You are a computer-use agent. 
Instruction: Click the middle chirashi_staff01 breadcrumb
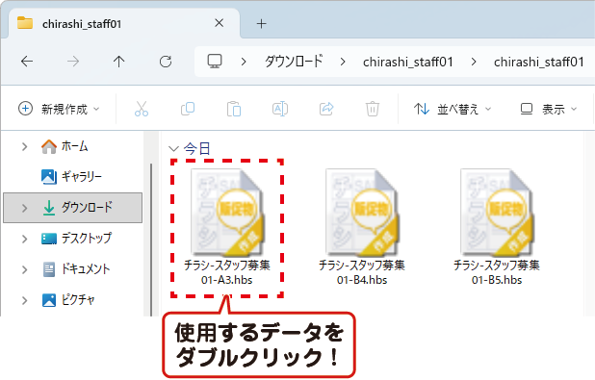coord(408,62)
